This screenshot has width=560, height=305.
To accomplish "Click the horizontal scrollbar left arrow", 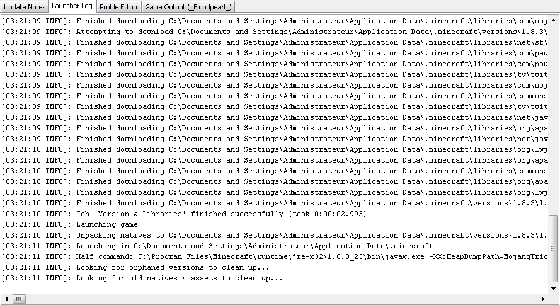I will tap(6, 299).
